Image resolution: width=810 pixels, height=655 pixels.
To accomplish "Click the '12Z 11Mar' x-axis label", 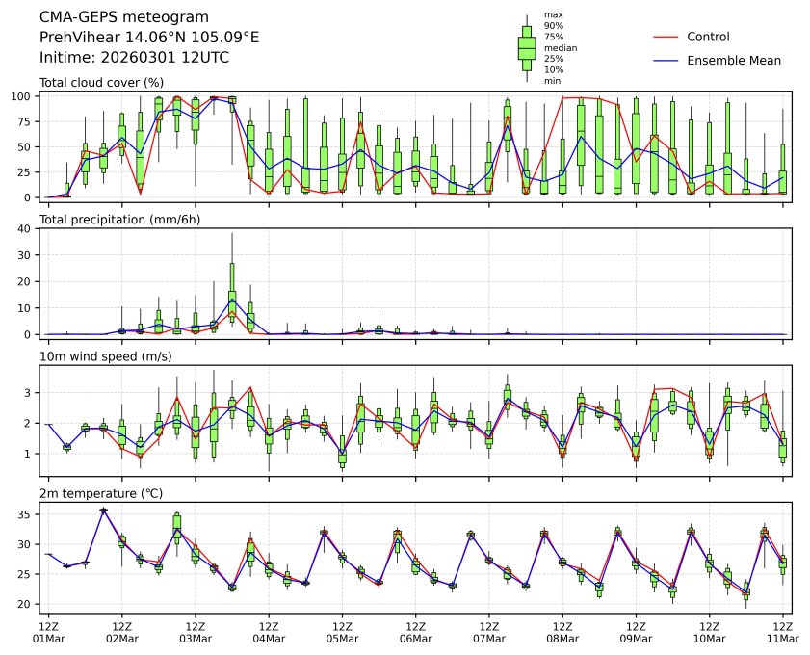I will [782, 632].
